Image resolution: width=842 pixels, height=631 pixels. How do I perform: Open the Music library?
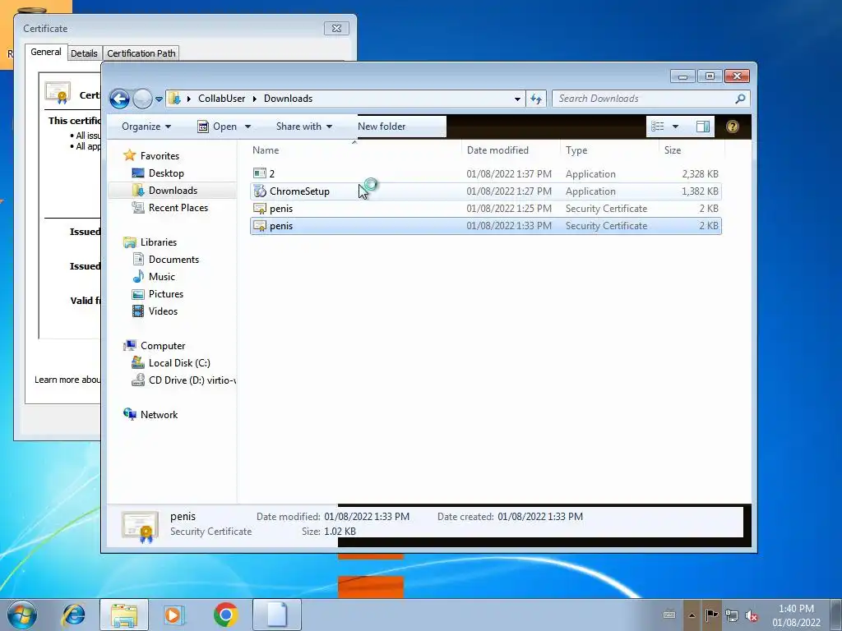162,277
